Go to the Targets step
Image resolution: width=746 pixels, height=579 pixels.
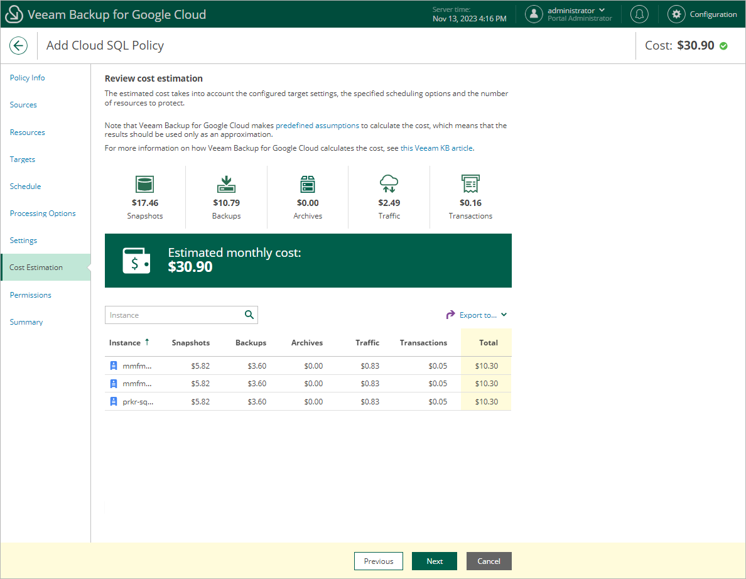point(23,160)
